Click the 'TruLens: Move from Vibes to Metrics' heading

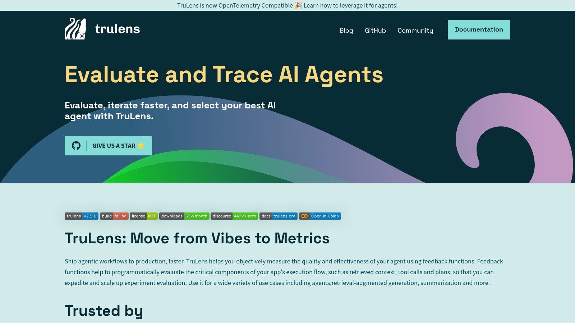pyautogui.click(x=197, y=238)
